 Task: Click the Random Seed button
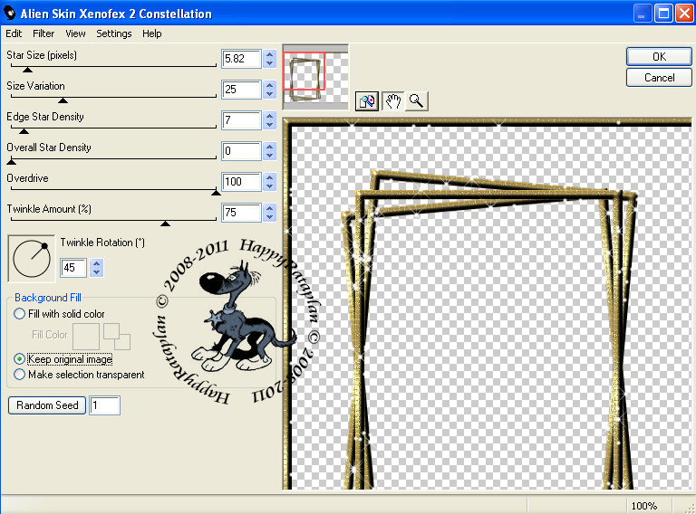[47, 405]
